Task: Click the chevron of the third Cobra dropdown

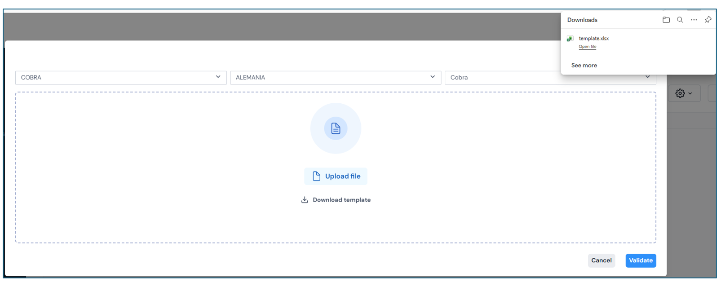Action: [x=647, y=77]
